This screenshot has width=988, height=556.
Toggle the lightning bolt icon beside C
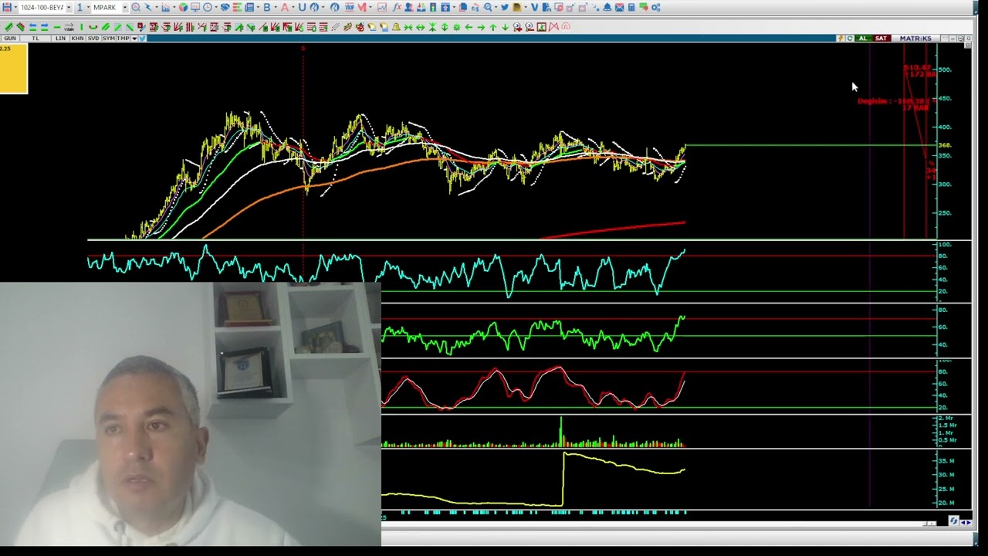[841, 38]
